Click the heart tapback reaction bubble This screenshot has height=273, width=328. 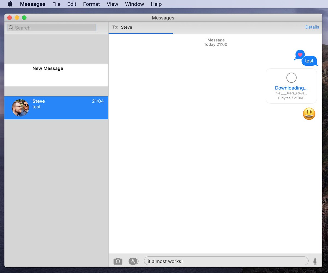(300, 55)
